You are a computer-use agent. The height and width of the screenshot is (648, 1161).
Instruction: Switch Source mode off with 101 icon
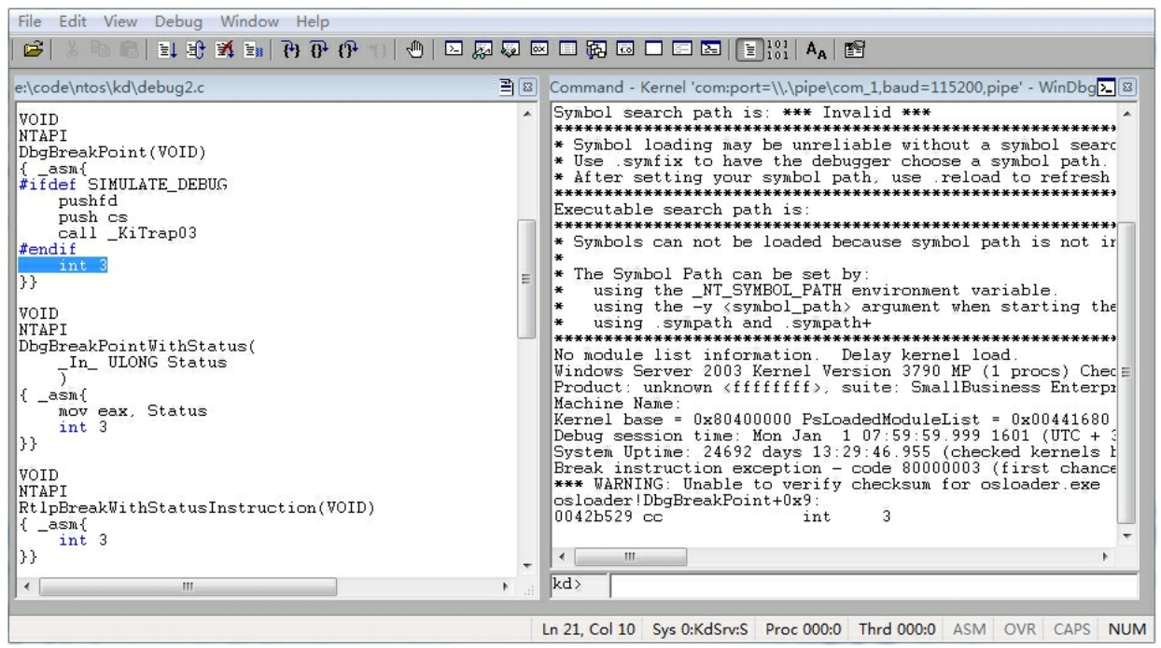[776, 49]
